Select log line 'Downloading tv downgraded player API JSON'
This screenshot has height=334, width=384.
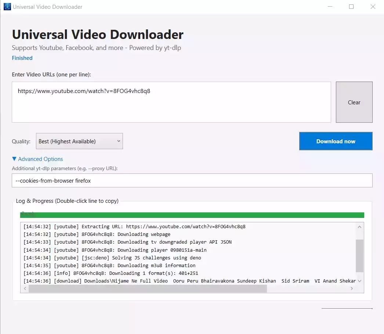click(128, 242)
